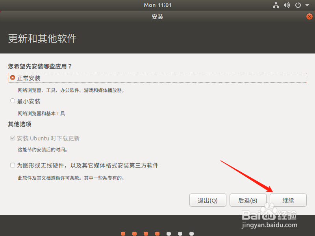Close the installer window with the X button

pos(309,17)
